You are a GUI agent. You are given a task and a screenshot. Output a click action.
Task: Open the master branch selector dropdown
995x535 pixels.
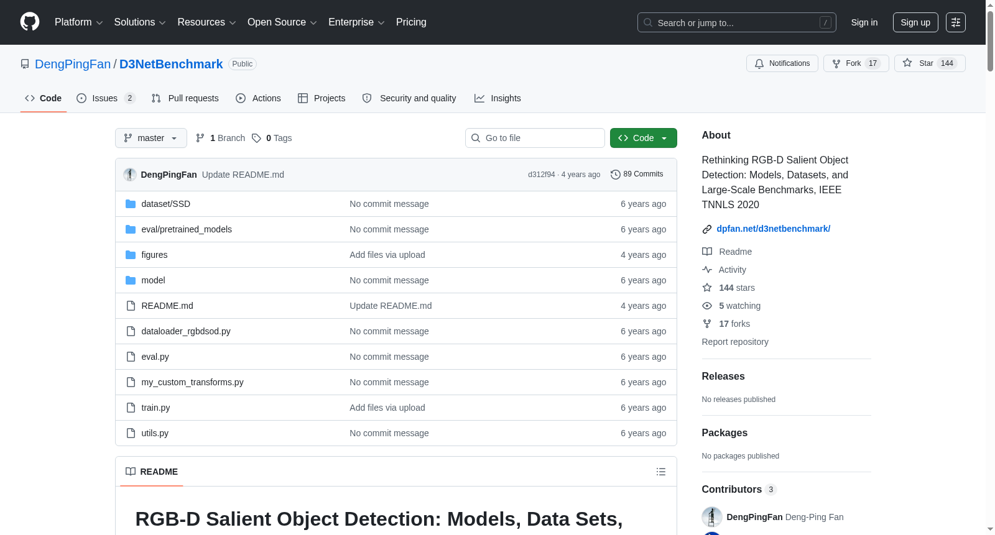(151, 138)
